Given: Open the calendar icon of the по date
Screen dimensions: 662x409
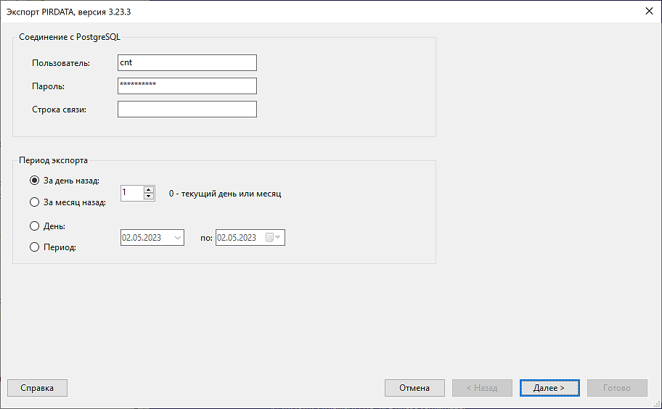Looking at the screenshot, I should pos(274,238).
